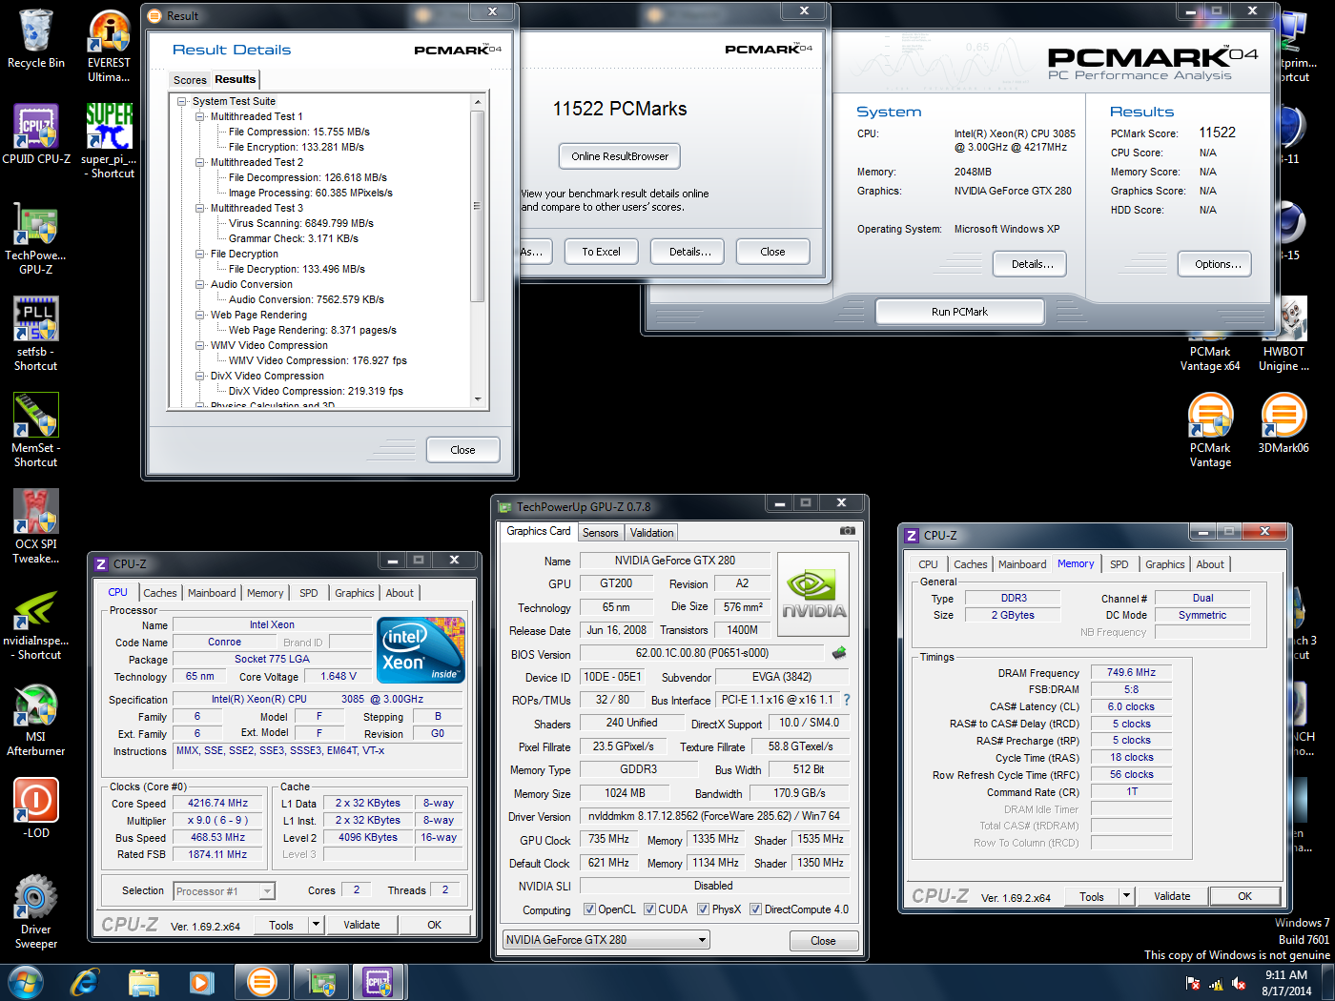The image size is (1335, 1001).
Task: Switch to Scores tab in Result Details
Action: pyautogui.click(x=190, y=80)
